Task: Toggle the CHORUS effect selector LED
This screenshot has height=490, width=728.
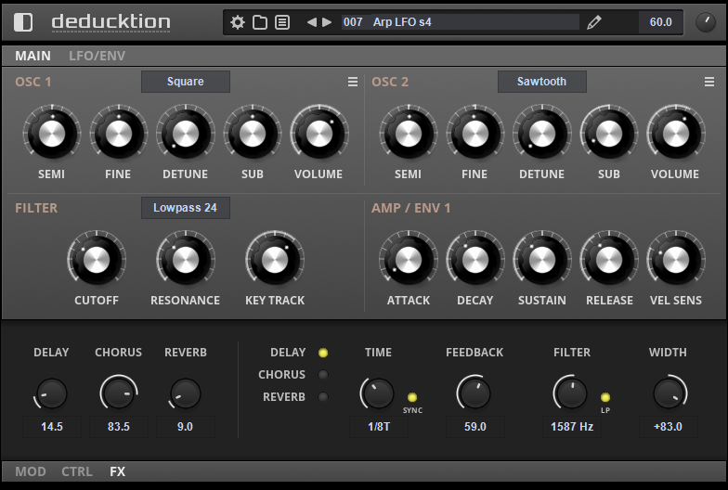Action: (x=323, y=375)
